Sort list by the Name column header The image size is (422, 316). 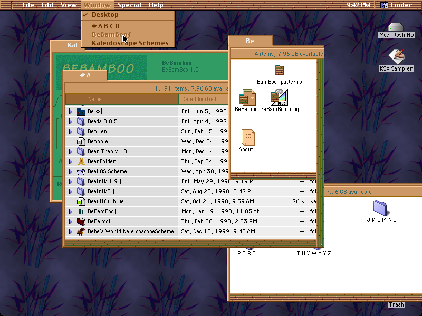tap(122, 99)
